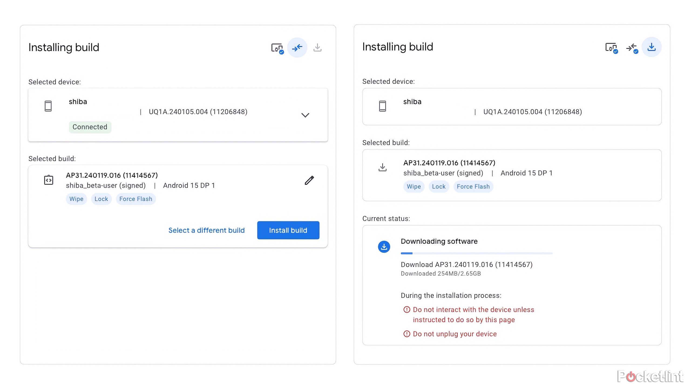This screenshot has height=388, width=691.
Task: Click the Wipe tag on selected build
Action: [x=76, y=199]
